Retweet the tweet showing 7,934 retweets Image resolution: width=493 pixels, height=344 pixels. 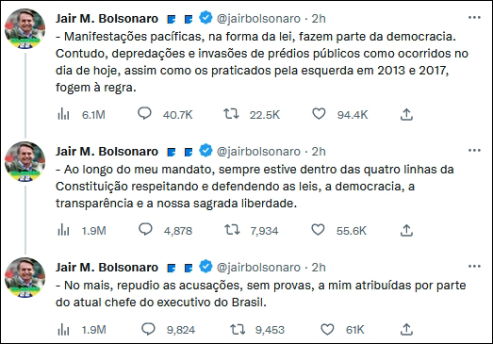pos(232,230)
